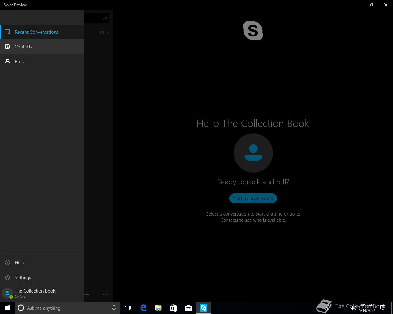The image size is (393, 314).
Task: Click the plus new conversation icon
Action: pyautogui.click(x=87, y=294)
